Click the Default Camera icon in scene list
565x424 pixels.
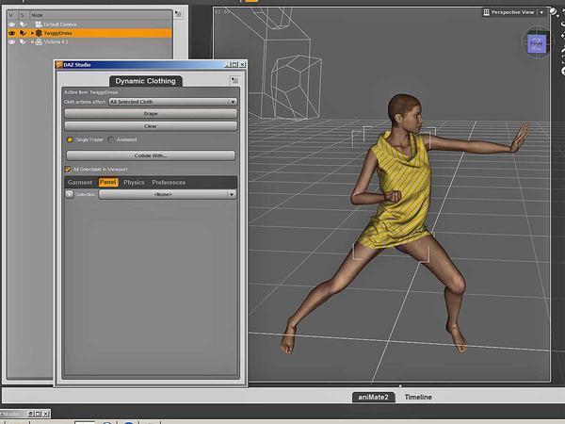click(x=39, y=24)
